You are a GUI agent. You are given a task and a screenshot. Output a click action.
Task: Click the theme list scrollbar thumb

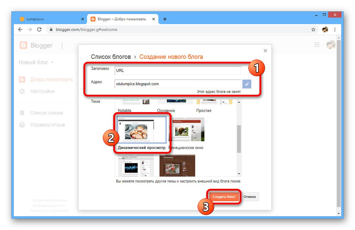(239, 139)
